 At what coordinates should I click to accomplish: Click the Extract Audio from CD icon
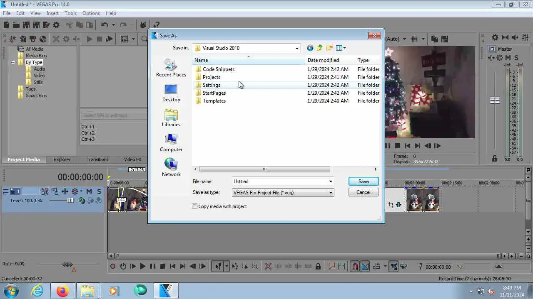43,39
